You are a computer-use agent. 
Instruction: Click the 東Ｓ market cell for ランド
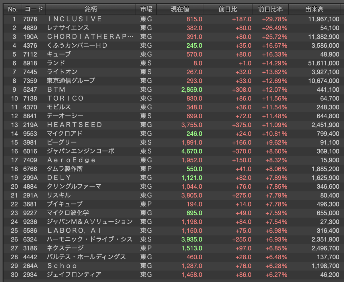[146, 63]
